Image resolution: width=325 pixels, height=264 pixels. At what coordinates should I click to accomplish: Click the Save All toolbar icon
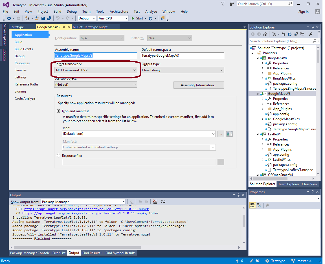coord(49,18)
